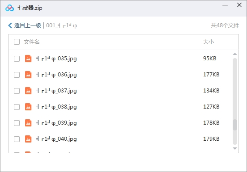Image resolution: width=247 pixels, height=172 pixels.
Task: Go back via 返回上一级 link
Action: click(x=28, y=25)
